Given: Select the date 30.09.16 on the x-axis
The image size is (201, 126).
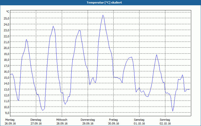Looking at the screenshot, I should 113,123.
